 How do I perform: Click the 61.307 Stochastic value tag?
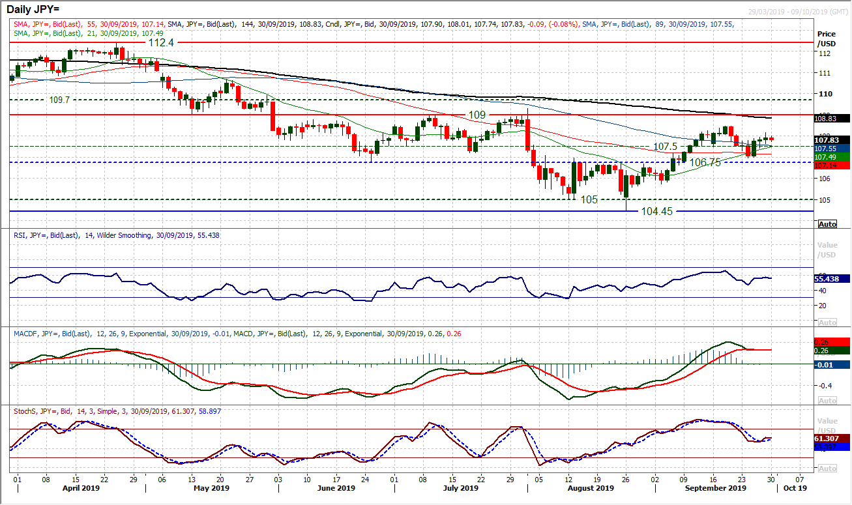tap(832, 439)
